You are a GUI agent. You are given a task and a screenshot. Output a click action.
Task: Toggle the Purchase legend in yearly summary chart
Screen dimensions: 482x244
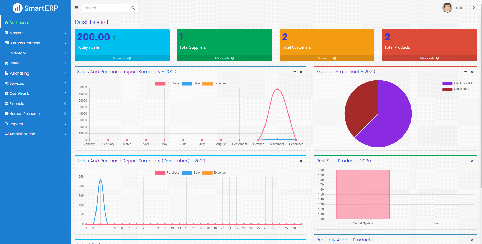click(x=167, y=83)
